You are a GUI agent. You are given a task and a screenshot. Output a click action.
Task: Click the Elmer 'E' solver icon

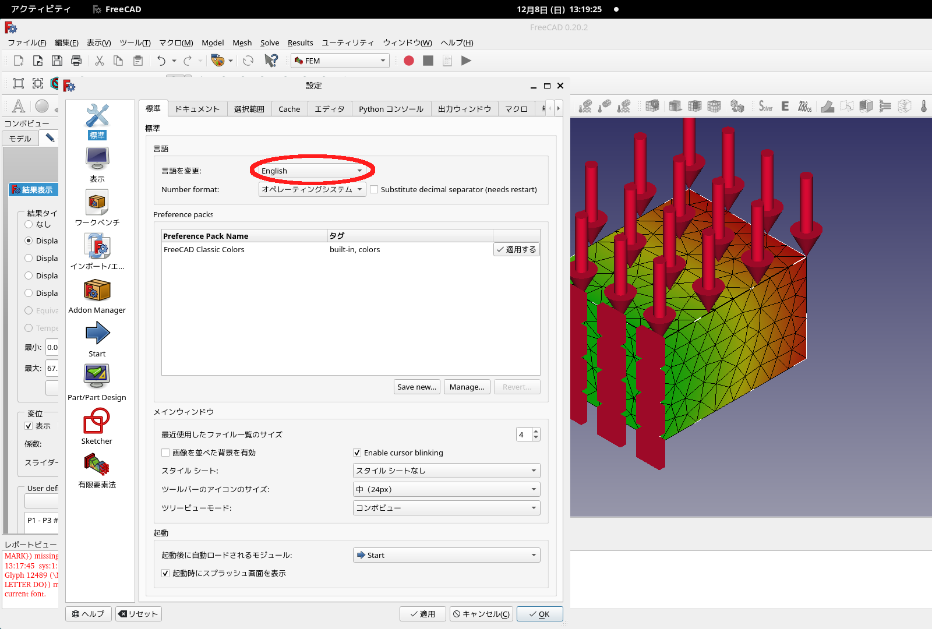tap(785, 106)
